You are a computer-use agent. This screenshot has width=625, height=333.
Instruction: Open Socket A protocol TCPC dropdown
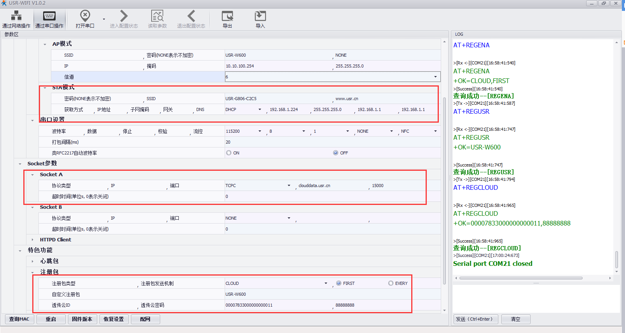point(289,186)
